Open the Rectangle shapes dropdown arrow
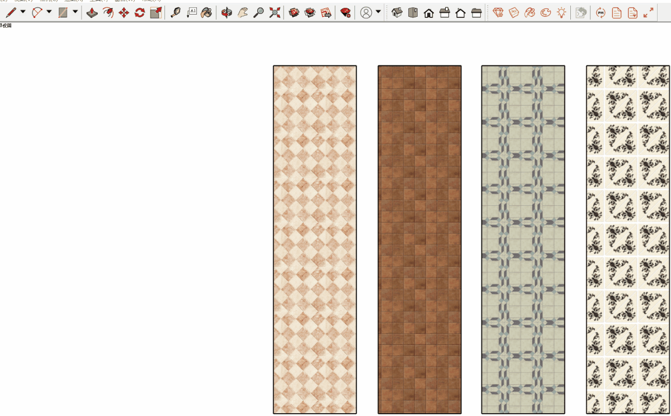 tap(75, 12)
